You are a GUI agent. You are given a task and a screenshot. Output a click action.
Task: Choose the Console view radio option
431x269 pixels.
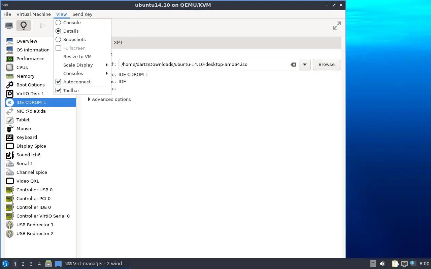tap(58, 23)
